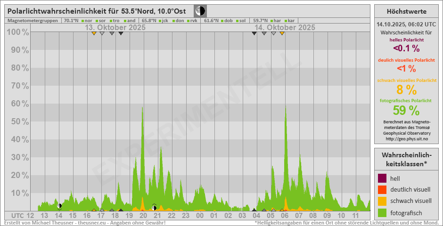Select the 'nor' magnetometer station
Viewport: 443px width, 226px height.
click(x=89, y=21)
